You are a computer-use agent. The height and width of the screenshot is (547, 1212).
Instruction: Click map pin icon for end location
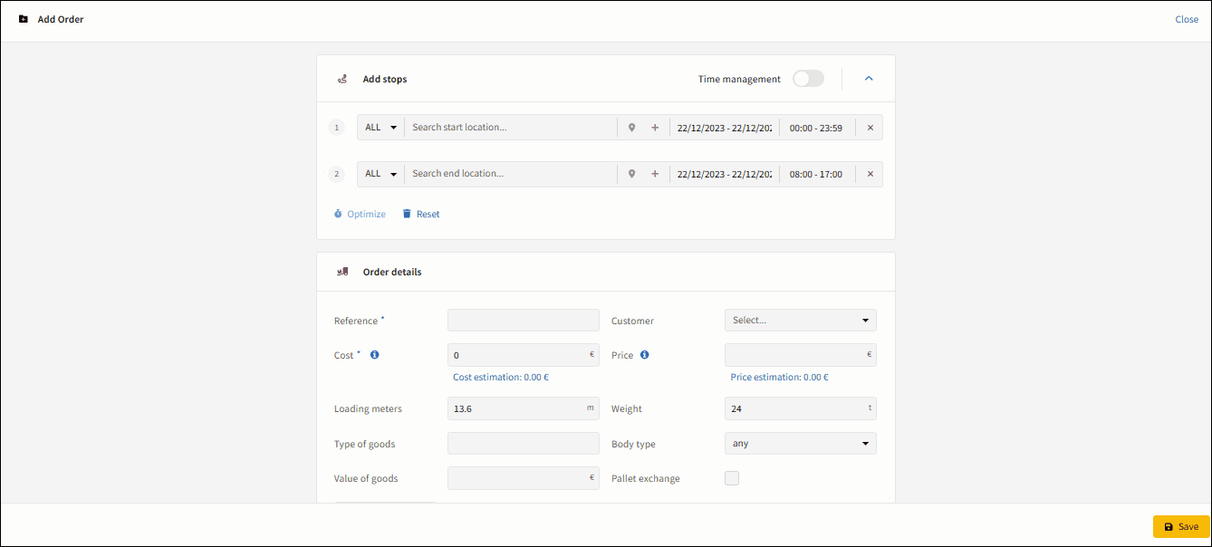pyautogui.click(x=632, y=174)
